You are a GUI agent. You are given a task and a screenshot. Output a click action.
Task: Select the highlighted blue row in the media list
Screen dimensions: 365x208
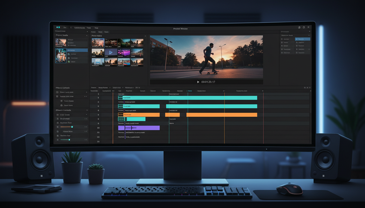click(x=77, y=50)
